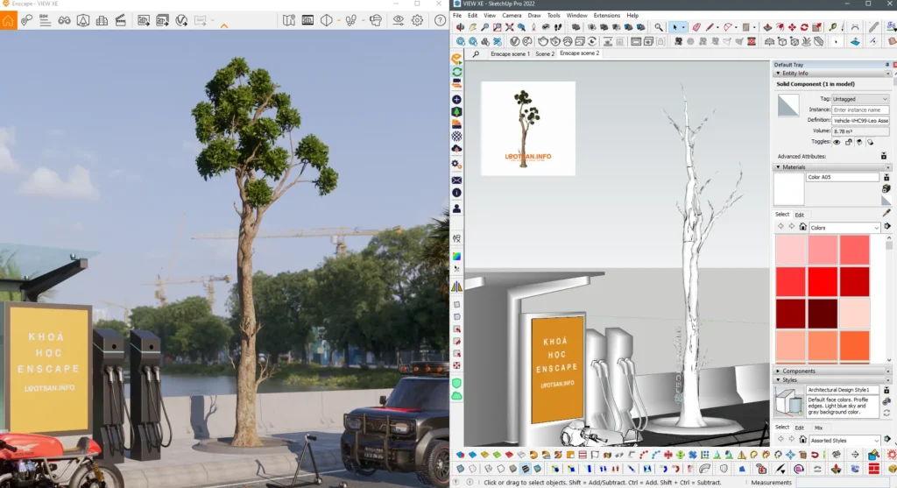Select the SketchUp Select arrow tool
The image size is (897, 488).
[675, 27]
